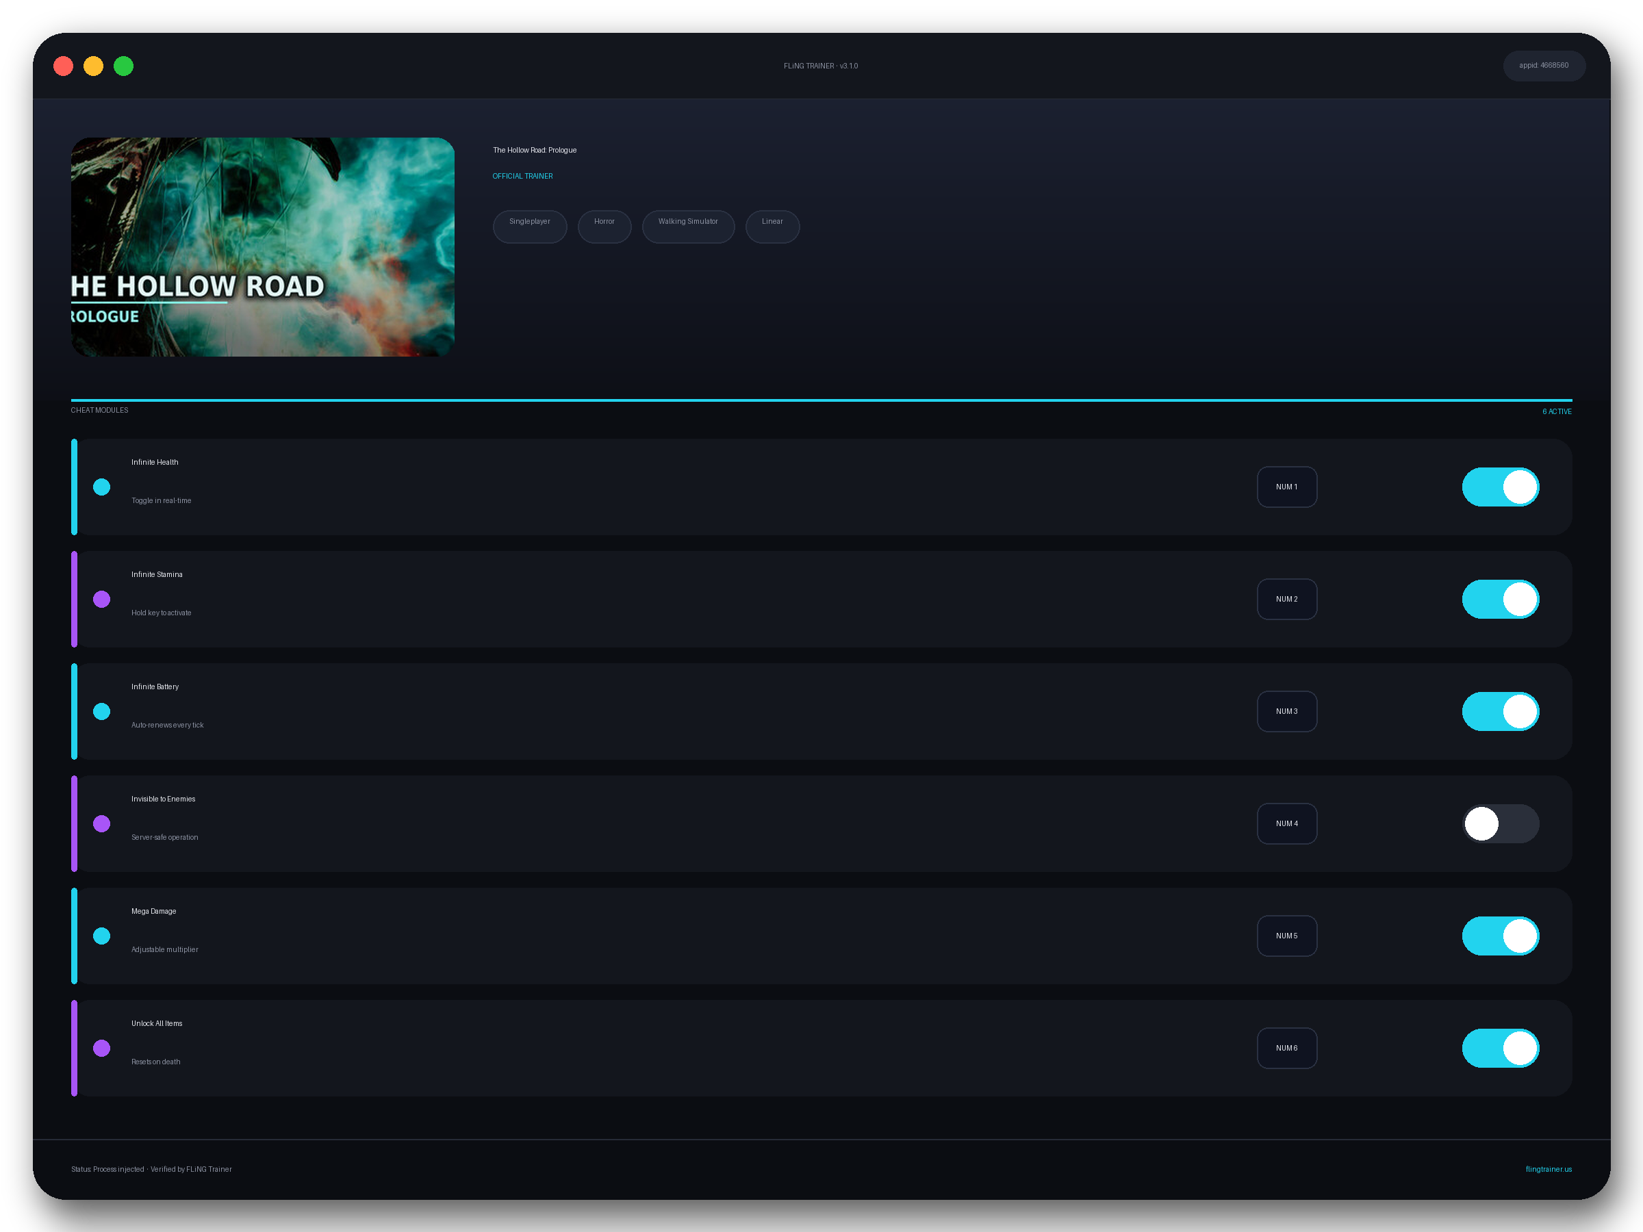The width and height of the screenshot is (1643, 1232).
Task: Click the 'Status: Process injected' footer text
Action: (107, 1169)
